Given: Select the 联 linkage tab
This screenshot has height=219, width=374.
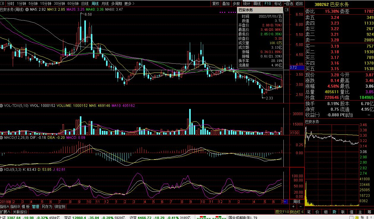Looking at the screenshot, I should 343,212.
